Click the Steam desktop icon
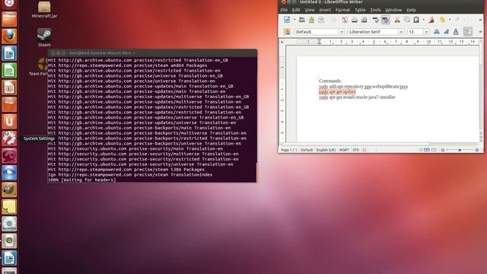Image resolution: width=487 pixels, height=274 pixels. [x=44, y=37]
